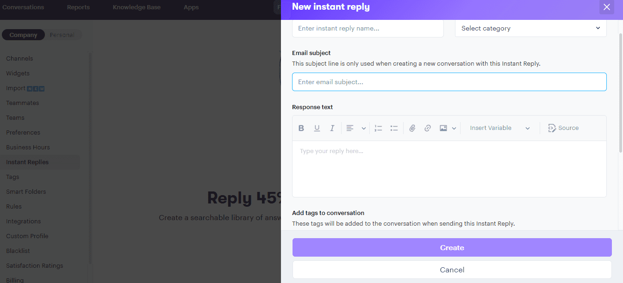Cancel creating the instant reply
Screen dimensions: 623x283
tap(452, 270)
